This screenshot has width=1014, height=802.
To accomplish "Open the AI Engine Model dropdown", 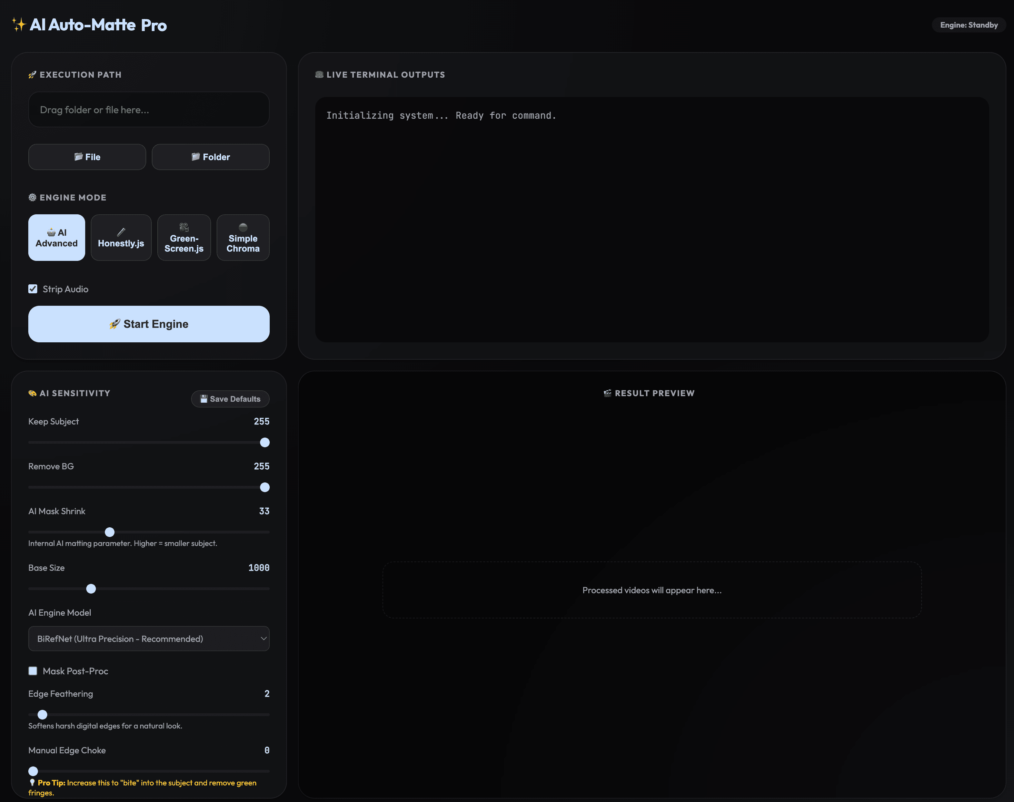I will pyautogui.click(x=148, y=638).
